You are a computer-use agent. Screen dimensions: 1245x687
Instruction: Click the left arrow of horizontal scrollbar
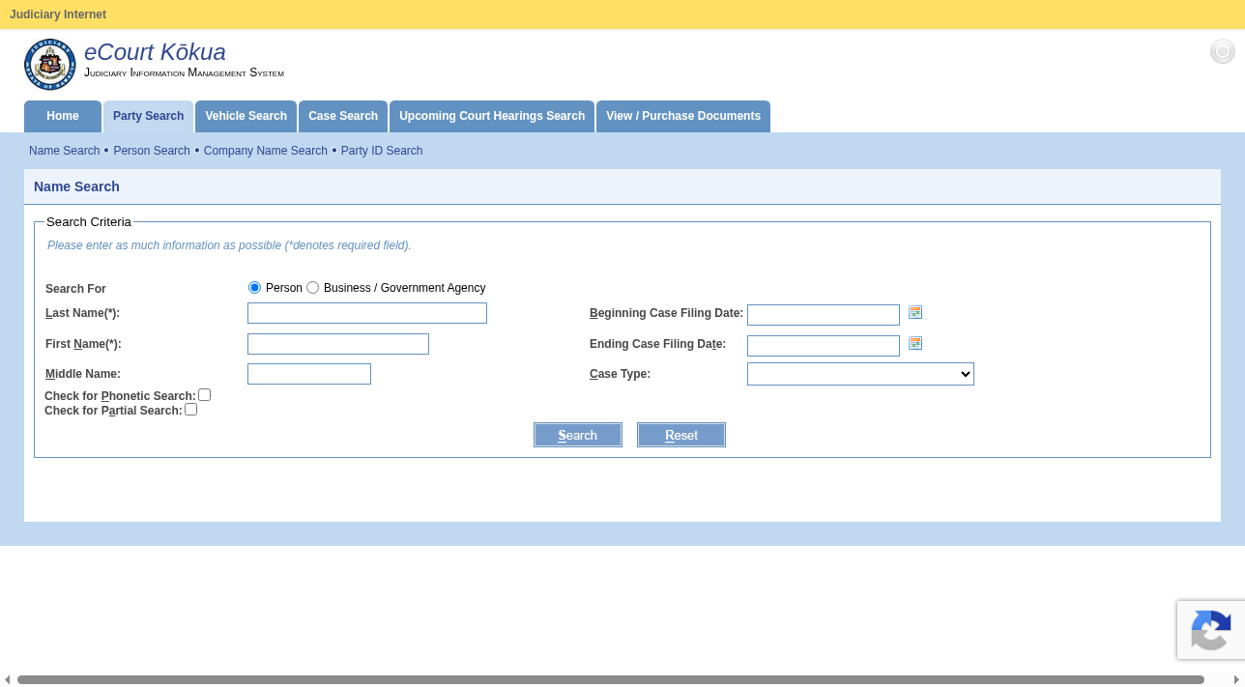tap(8, 680)
